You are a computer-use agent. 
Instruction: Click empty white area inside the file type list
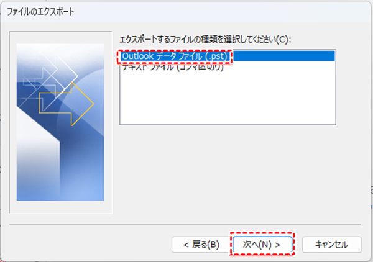coord(228,97)
